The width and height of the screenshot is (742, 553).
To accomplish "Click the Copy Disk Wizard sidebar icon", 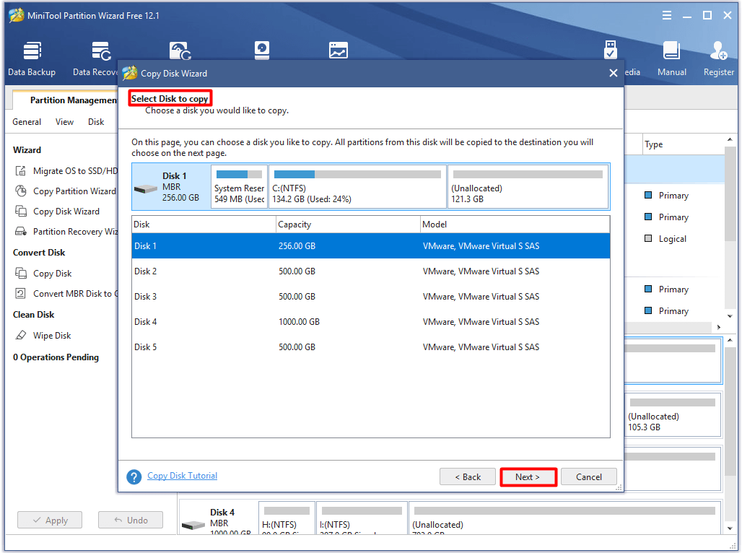I will pyautogui.click(x=21, y=211).
